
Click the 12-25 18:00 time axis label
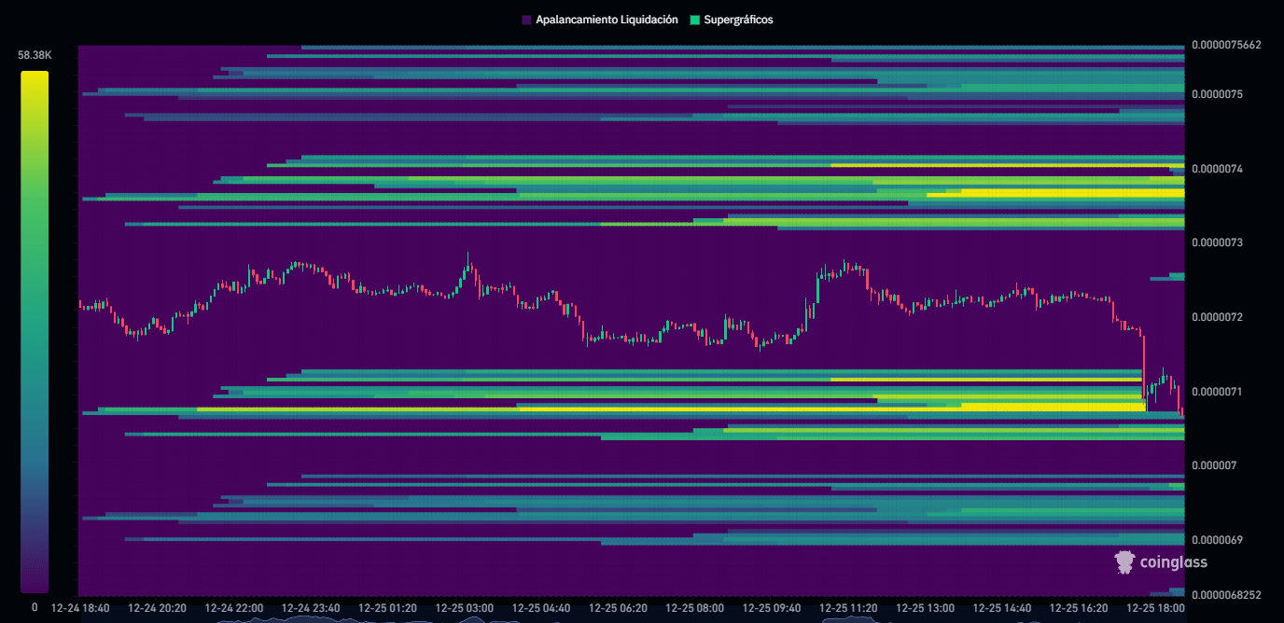point(1155,608)
